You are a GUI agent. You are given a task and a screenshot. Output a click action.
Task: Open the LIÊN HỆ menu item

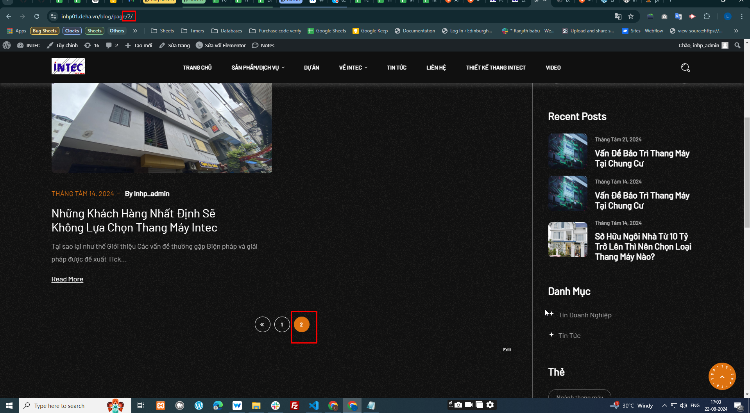pyautogui.click(x=436, y=68)
